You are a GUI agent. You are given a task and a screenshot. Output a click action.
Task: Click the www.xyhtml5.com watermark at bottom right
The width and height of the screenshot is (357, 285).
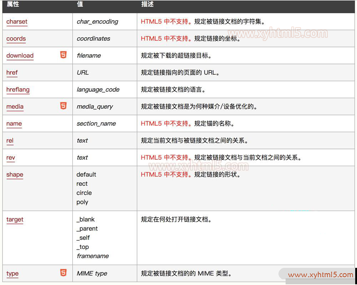320,275
